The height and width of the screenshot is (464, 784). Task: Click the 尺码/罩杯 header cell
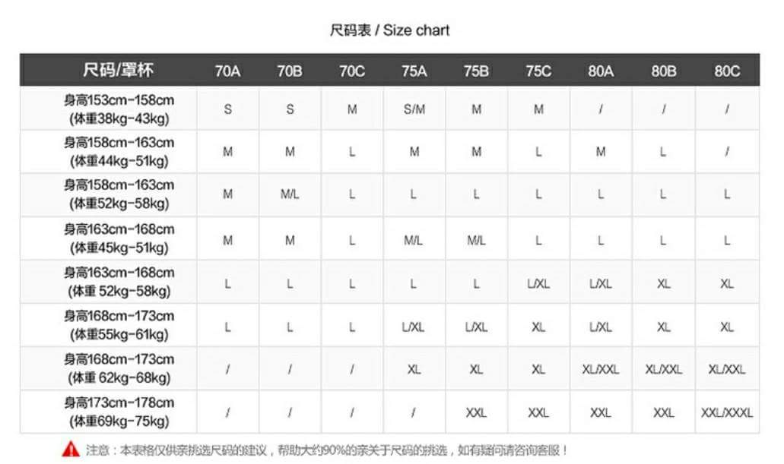pyautogui.click(x=119, y=70)
